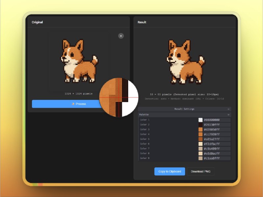This screenshot has height=197, width=263.
Task: Click the #26130fff hex input
Action: (217, 125)
